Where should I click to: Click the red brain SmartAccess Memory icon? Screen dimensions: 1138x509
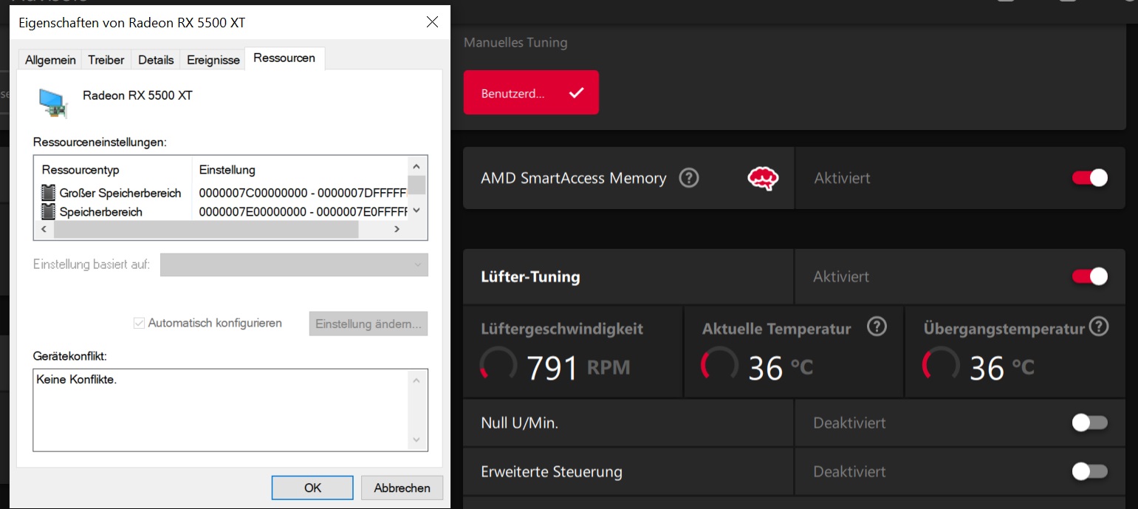tap(763, 178)
